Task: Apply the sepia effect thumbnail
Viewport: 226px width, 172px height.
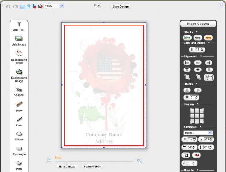Action: click(x=208, y=38)
